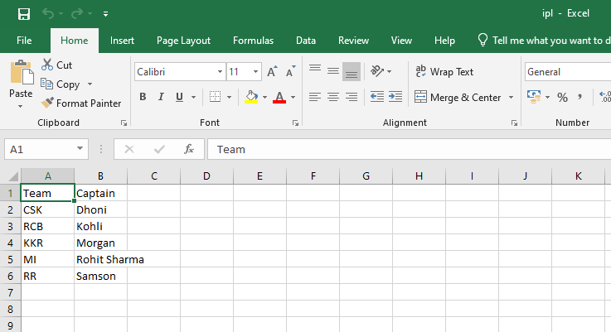This screenshot has width=611, height=332.
Task: Apply Accounting Number Format icon
Action: [x=533, y=97]
